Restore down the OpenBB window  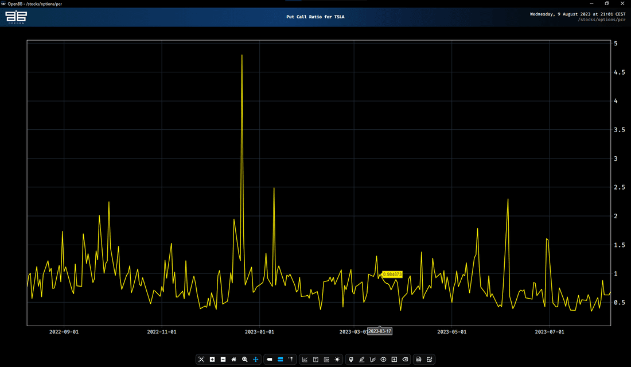(x=607, y=3)
